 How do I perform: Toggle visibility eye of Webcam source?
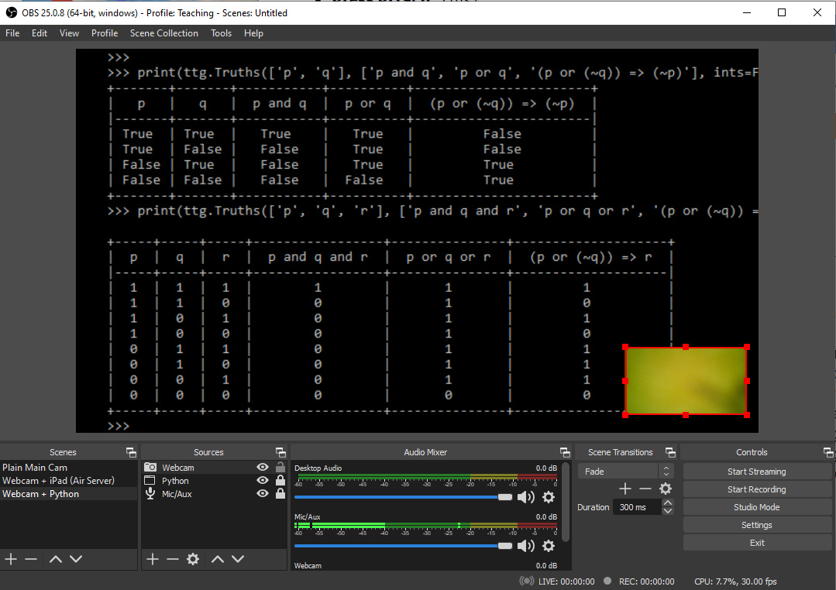263,468
